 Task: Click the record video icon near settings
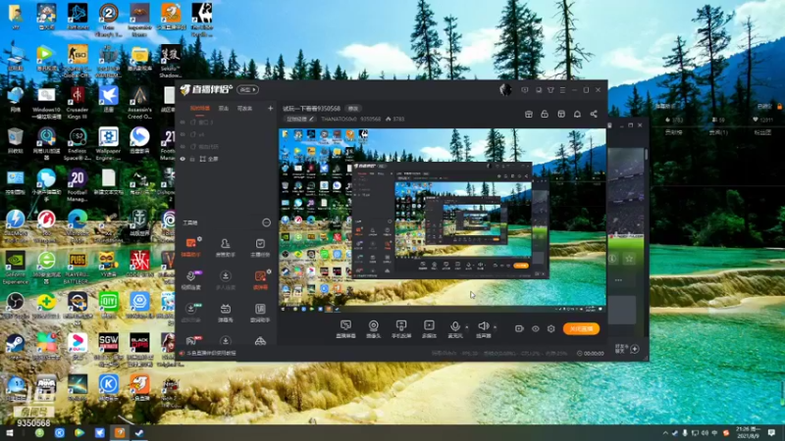pyautogui.click(x=519, y=328)
